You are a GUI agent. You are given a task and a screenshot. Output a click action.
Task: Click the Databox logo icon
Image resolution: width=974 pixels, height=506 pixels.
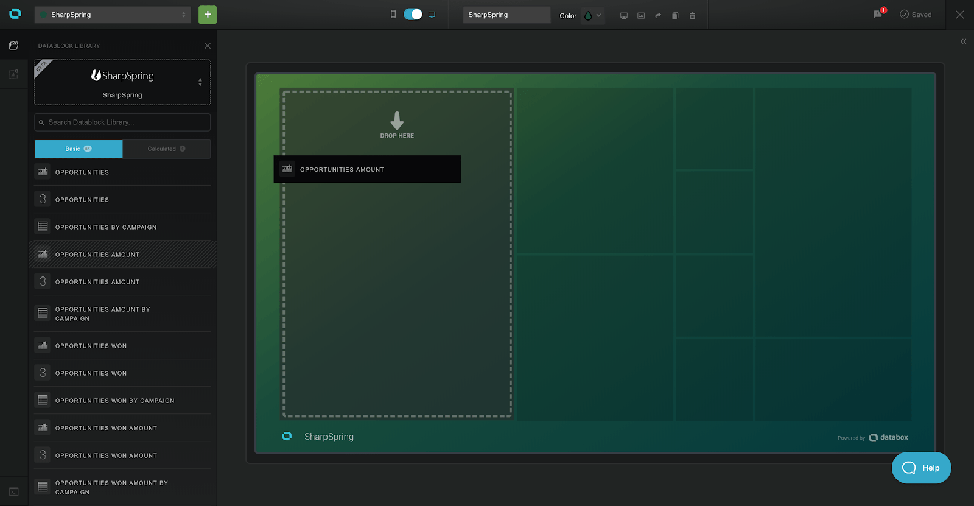click(x=15, y=14)
